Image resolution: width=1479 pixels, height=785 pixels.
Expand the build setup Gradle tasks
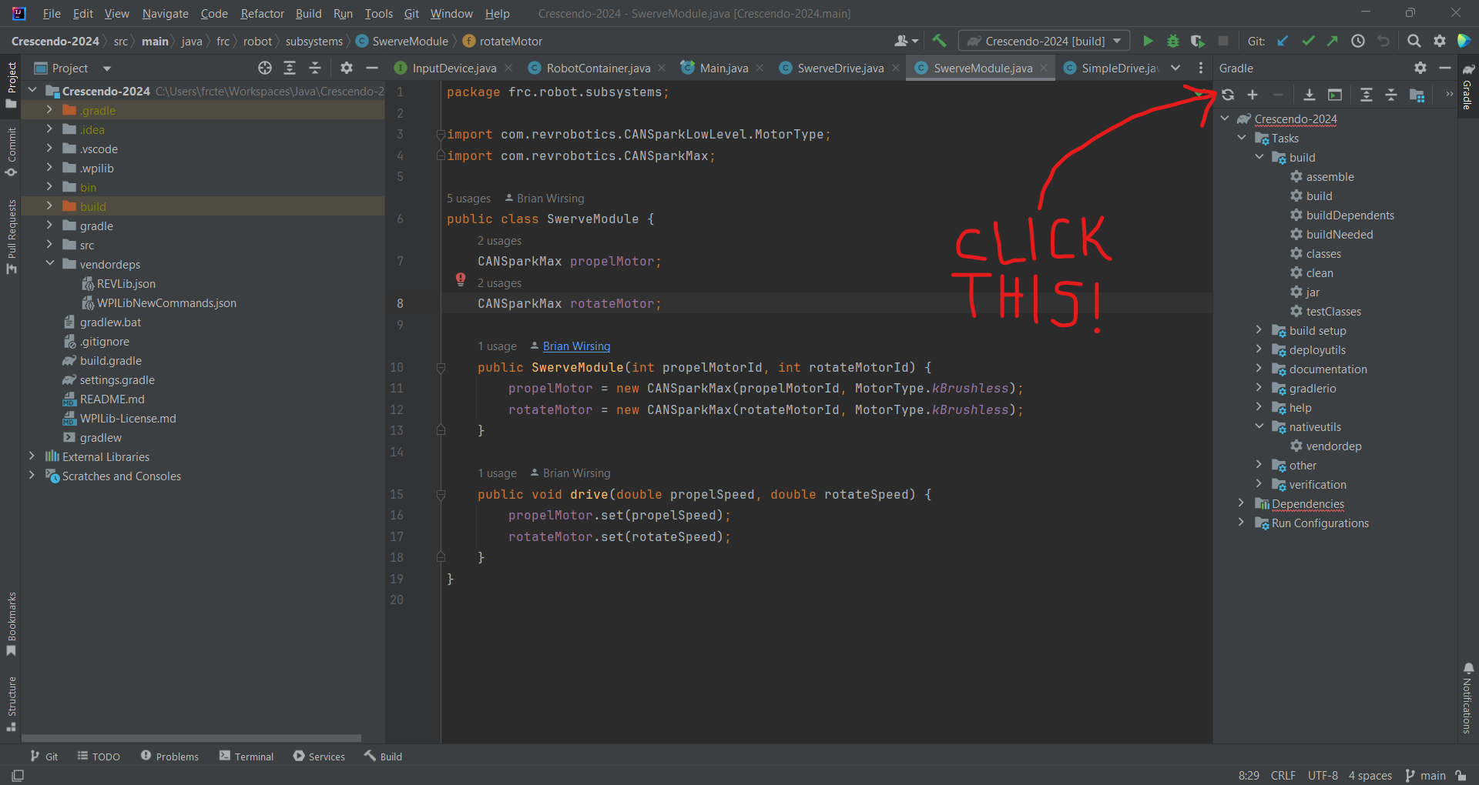[1259, 330]
